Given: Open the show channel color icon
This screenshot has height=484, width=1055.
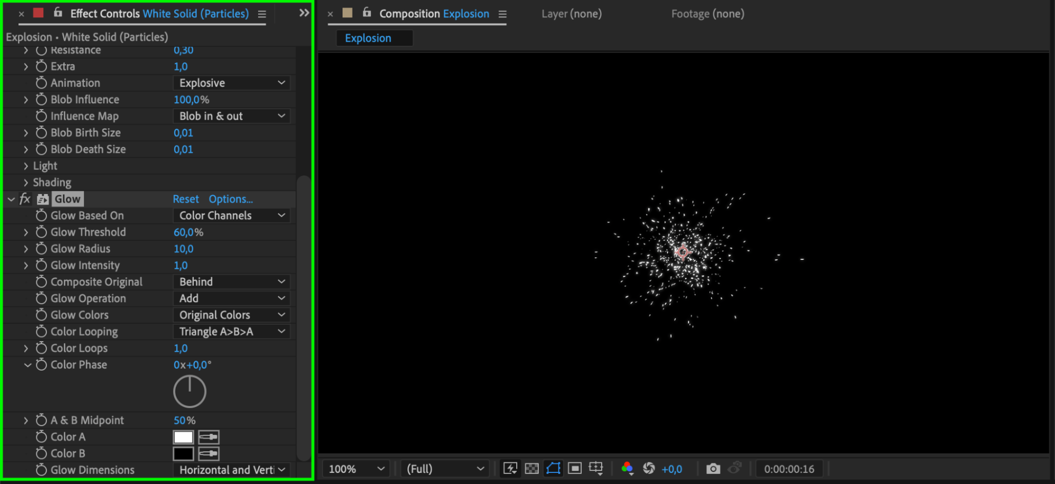Looking at the screenshot, I should 627,469.
